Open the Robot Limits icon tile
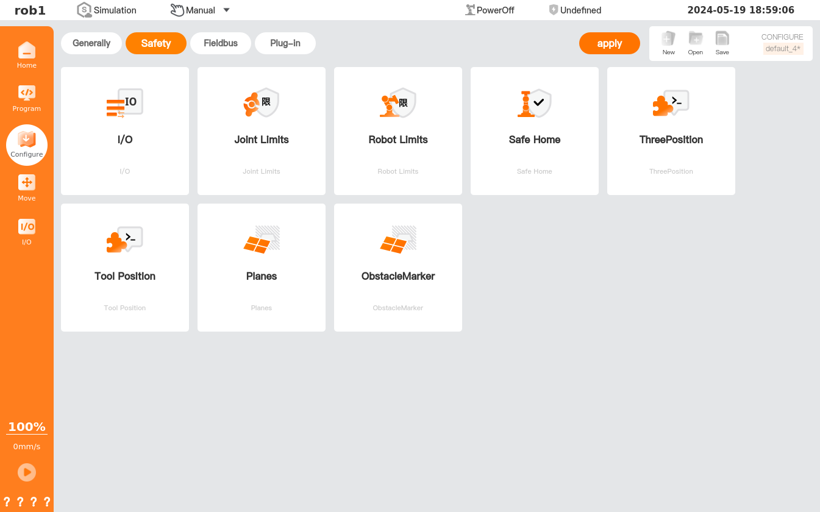This screenshot has width=820, height=512. pyautogui.click(x=398, y=103)
